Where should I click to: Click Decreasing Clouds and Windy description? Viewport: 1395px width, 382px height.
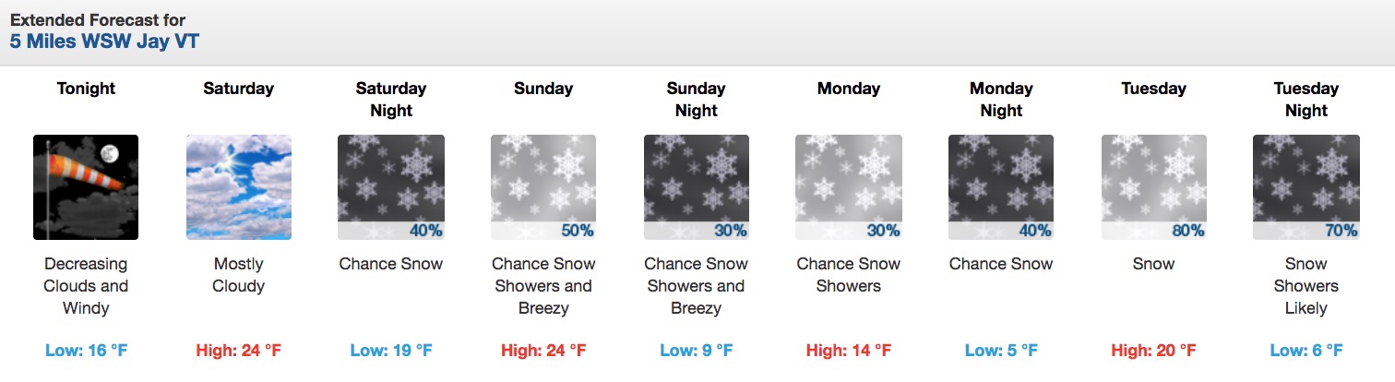[x=86, y=286]
